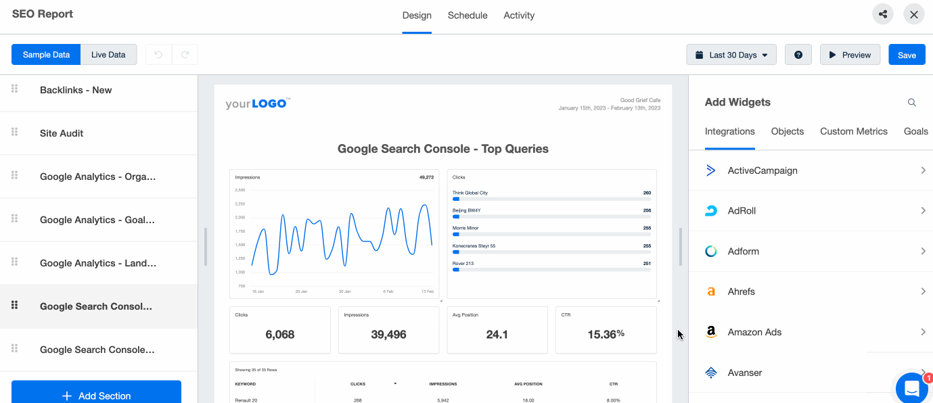Viewport: 933px width, 403px height.
Task: Grab the Google Search Console drag handle
Action: pos(14,306)
